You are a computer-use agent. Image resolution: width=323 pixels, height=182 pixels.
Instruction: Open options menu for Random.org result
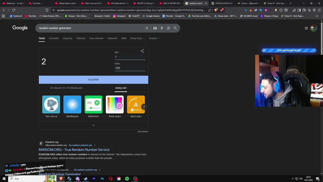tap(95, 145)
